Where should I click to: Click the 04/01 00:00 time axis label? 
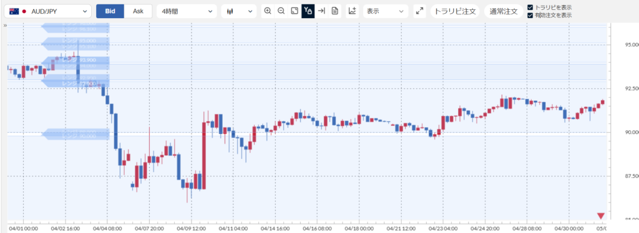click(x=24, y=229)
